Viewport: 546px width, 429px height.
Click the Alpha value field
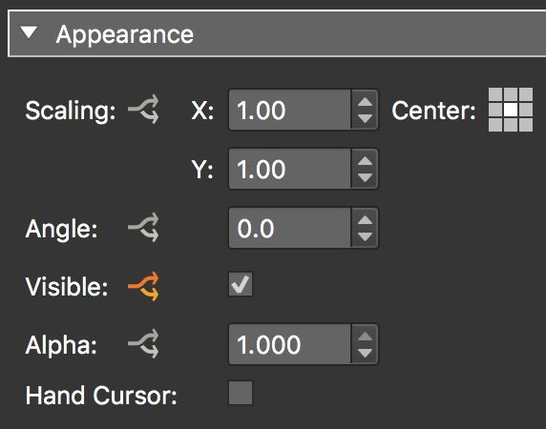tap(290, 344)
